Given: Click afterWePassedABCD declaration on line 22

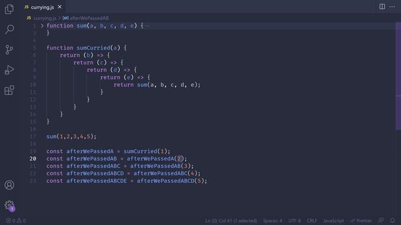Looking at the screenshot, I should (95, 174).
